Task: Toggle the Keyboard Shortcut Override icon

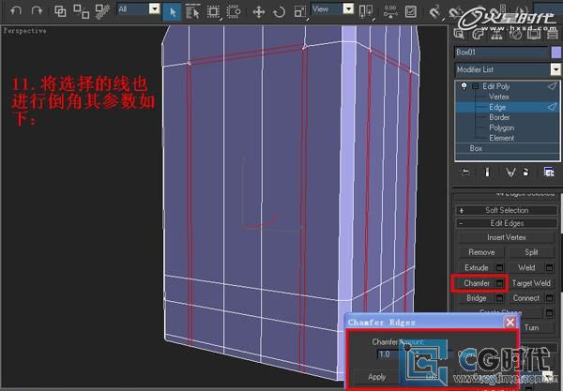Action: tap(410, 11)
